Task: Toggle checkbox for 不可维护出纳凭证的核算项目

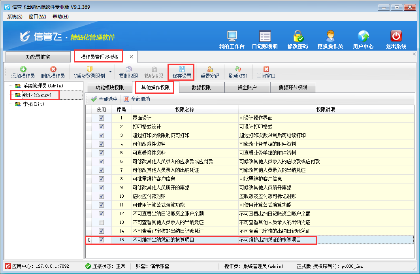Action: pyautogui.click(x=102, y=240)
